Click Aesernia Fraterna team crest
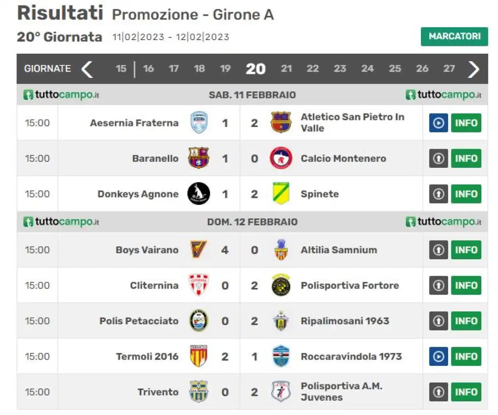The image size is (498, 415). tap(199, 123)
